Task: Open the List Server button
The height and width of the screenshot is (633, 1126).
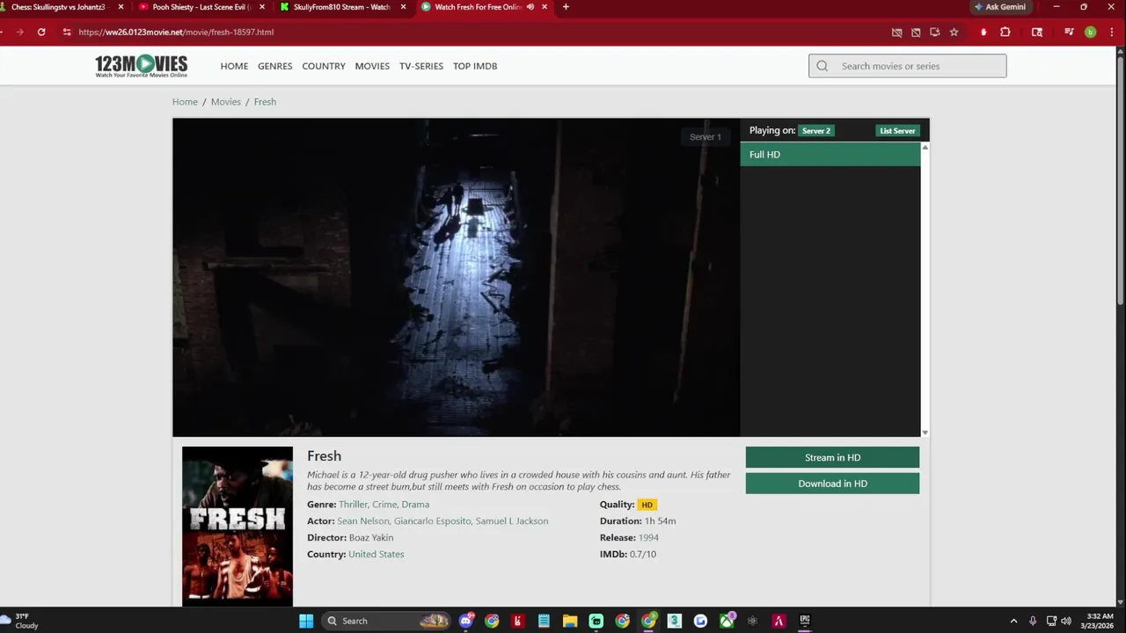Action: (897, 131)
